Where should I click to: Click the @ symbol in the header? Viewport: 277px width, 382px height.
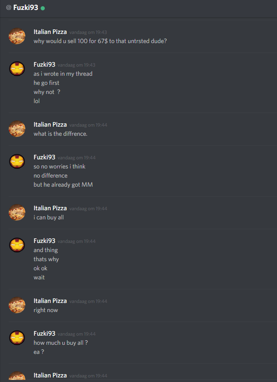(x=9, y=7)
